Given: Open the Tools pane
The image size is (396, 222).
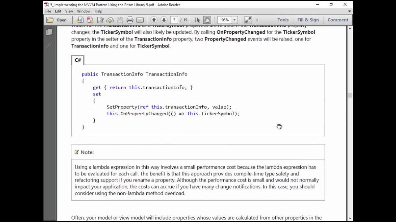Looking at the screenshot, I should tap(283, 20).
